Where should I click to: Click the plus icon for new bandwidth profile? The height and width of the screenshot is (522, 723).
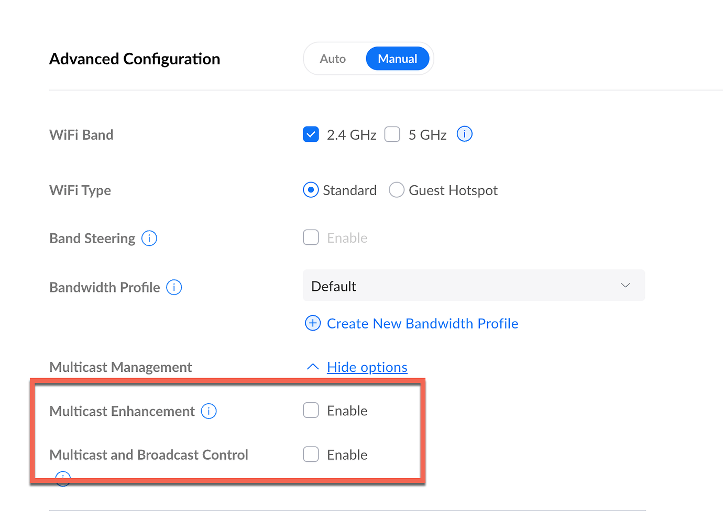point(313,323)
